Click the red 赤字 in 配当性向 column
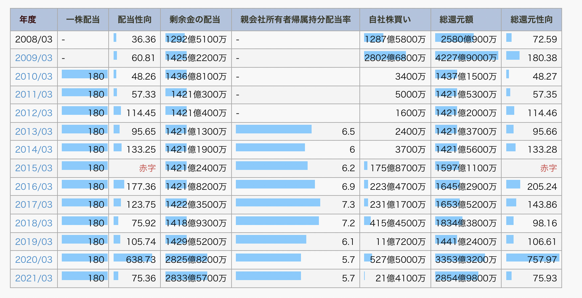The image size is (582, 298). point(147,168)
